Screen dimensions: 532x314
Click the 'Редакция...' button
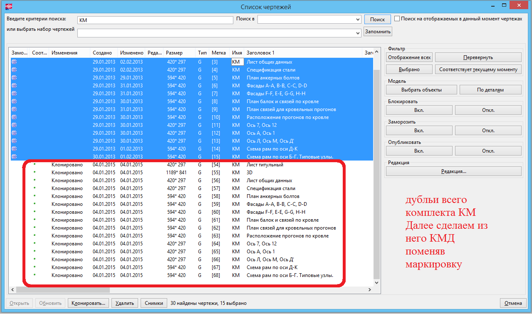[x=453, y=171]
